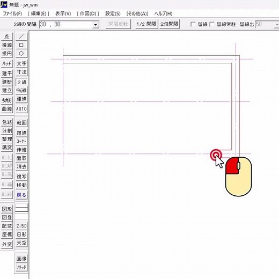Open the 設定(S) menu
The width and height of the screenshot is (279, 279).
click(x=113, y=13)
